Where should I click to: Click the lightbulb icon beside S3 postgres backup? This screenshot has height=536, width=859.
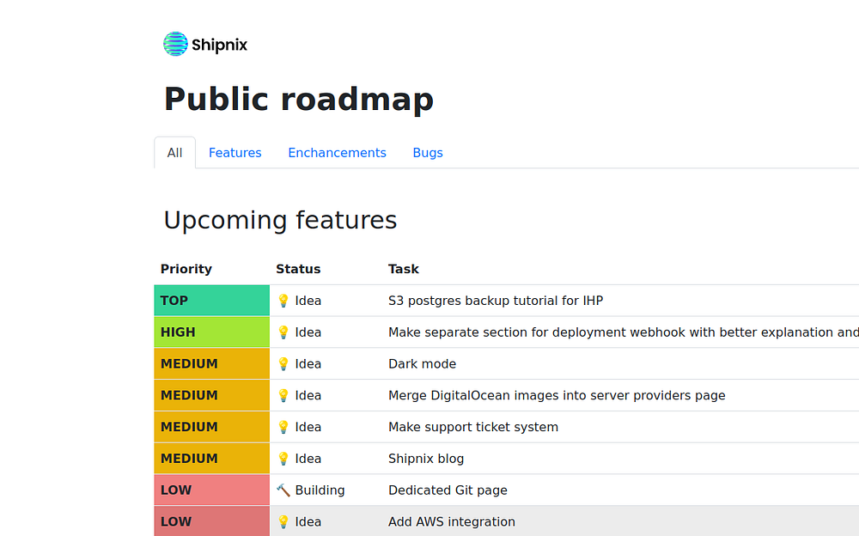283,301
